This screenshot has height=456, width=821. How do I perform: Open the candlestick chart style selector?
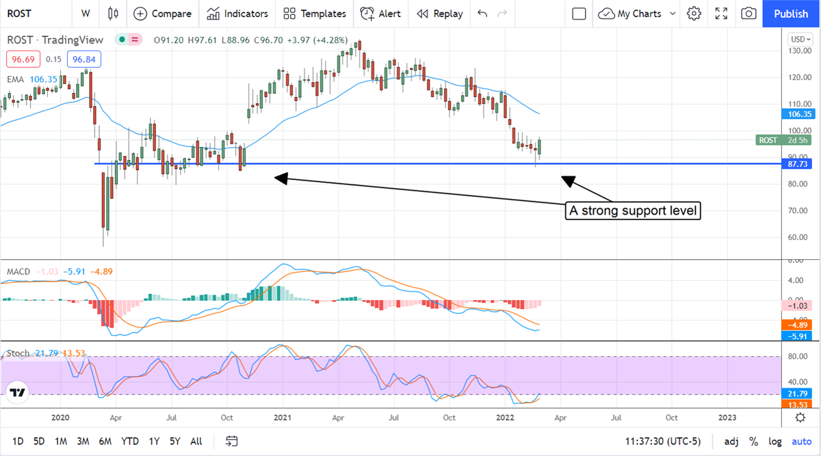[113, 14]
